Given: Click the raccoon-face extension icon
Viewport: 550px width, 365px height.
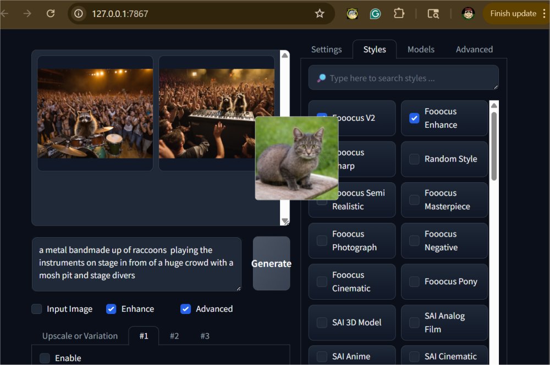Looking at the screenshot, I should coord(352,14).
